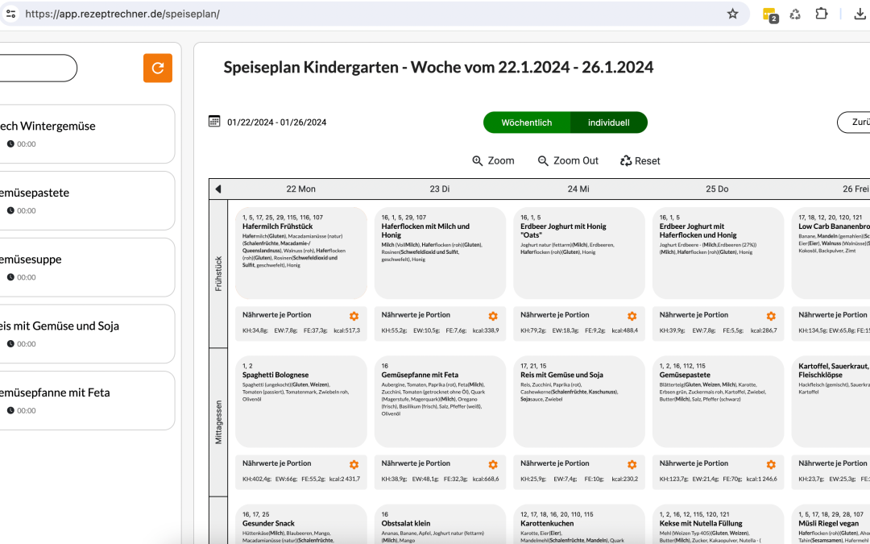
Task: Open the calendar icon beside the date range
Action: click(x=214, y=120)
